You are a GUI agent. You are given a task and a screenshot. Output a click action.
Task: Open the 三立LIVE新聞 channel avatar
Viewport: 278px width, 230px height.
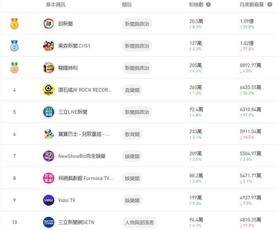click(x=49, y=112)
